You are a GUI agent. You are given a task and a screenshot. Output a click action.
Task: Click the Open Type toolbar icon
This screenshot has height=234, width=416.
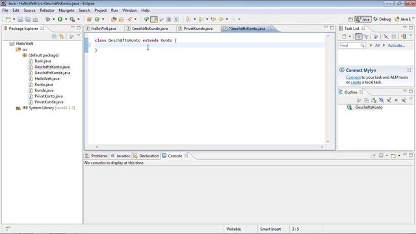tap(114, 19)
